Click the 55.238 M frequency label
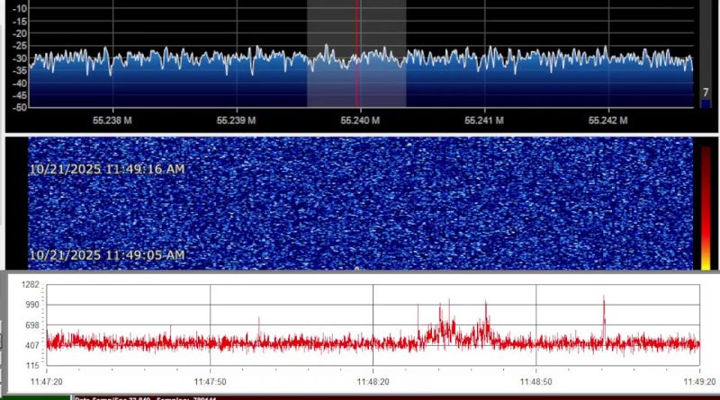This screenshot has height=400, width=720. point(113,120)
